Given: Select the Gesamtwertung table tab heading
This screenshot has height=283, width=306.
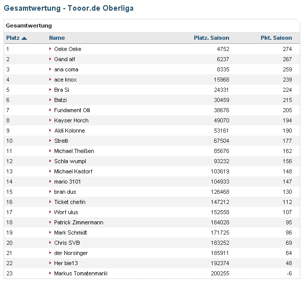Looking at the screenshot, I should coord(29,25).
